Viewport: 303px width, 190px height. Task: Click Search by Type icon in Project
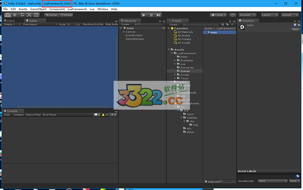coord(223,24)
